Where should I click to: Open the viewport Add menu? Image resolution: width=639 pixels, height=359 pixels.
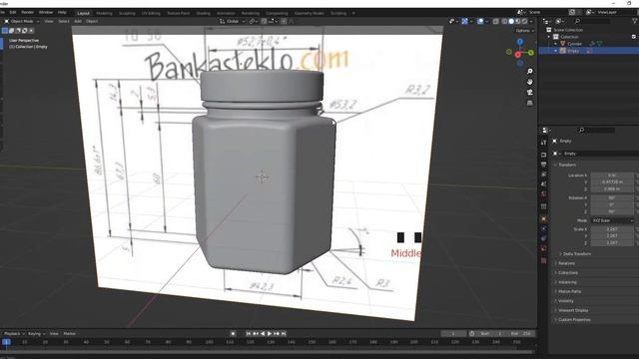pos(78,21)
